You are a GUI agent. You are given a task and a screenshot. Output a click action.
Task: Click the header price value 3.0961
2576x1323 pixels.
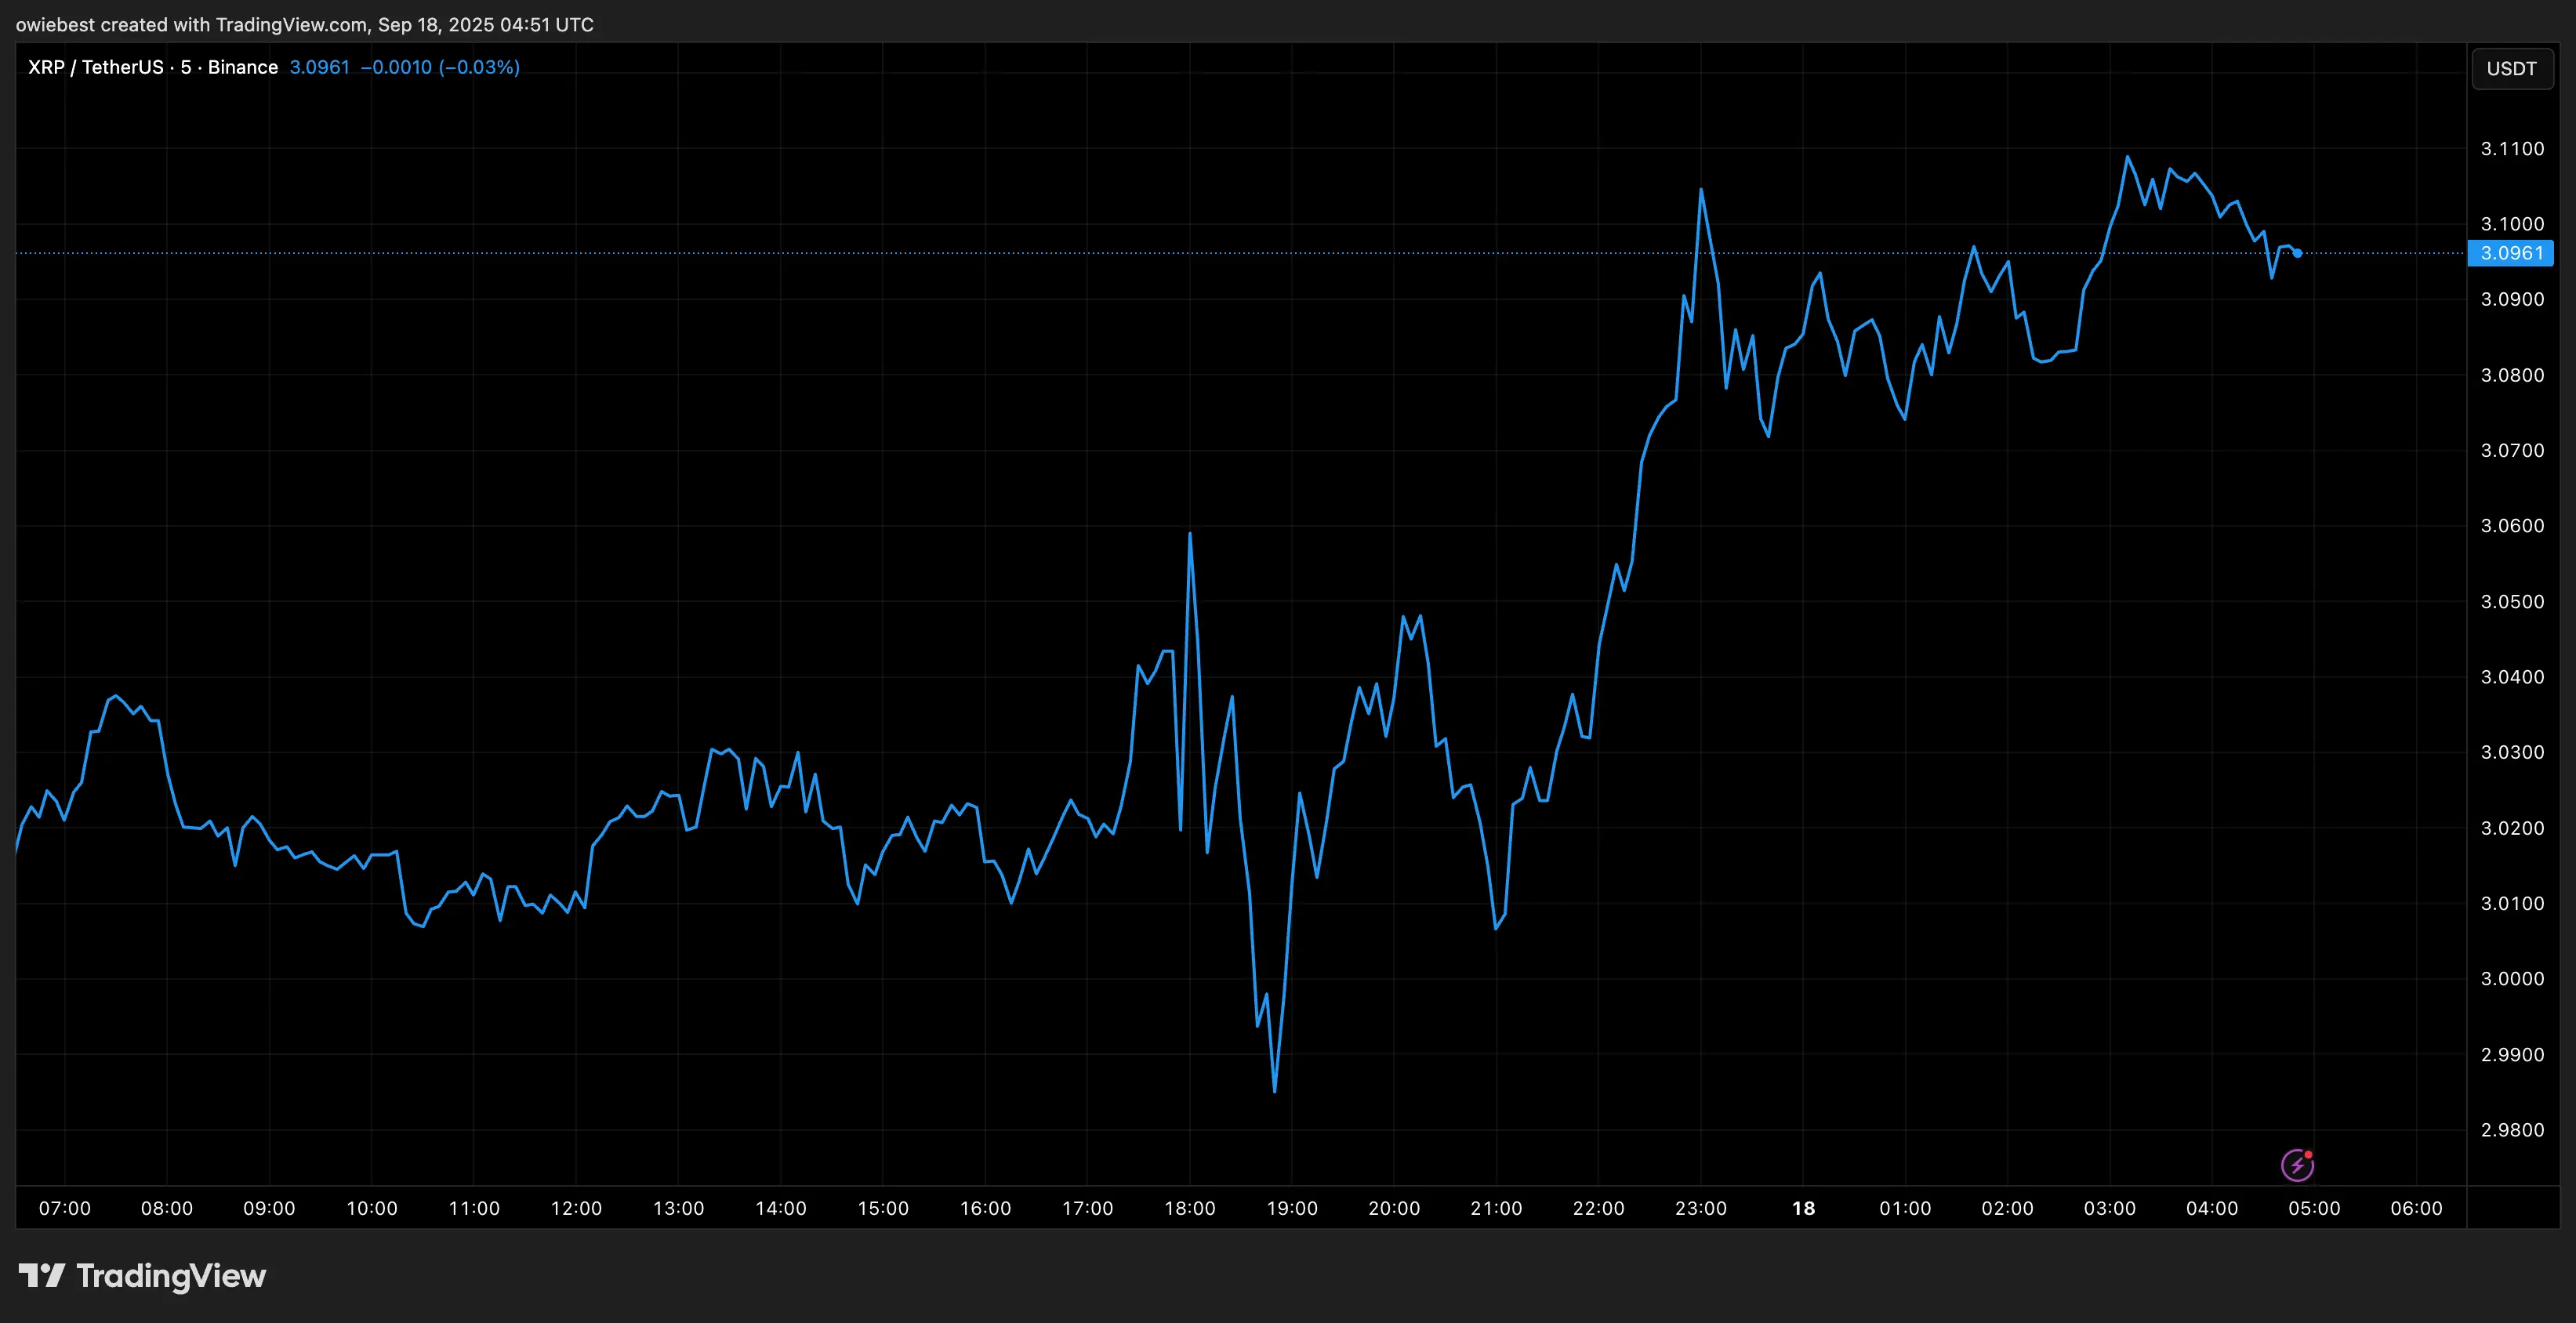point(320,67)
